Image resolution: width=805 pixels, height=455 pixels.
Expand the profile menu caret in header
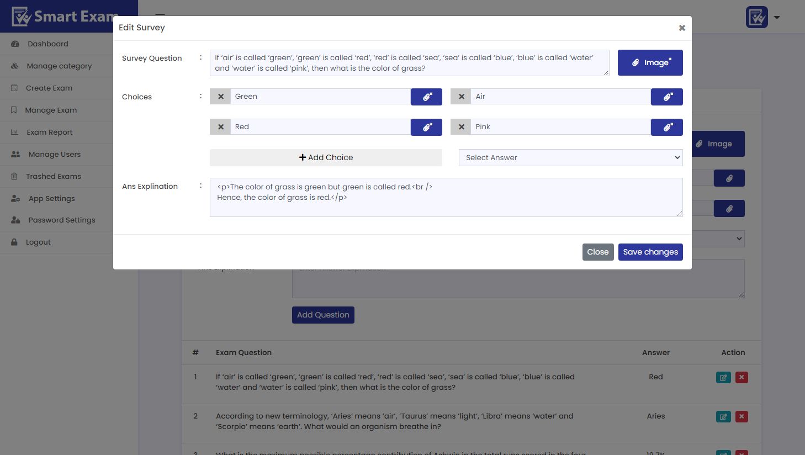coord(777,17)
